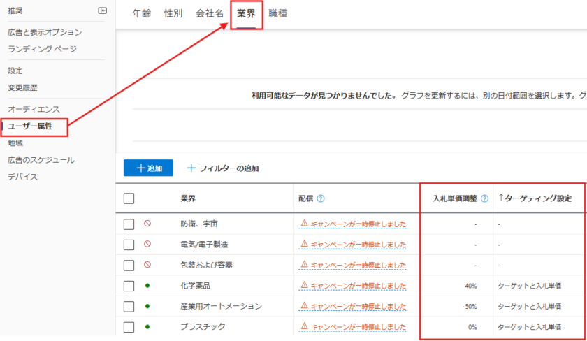Screen dimensions: 587x341
Task: Open delivery status link for 化学薬品
Action: coord(352,286)
